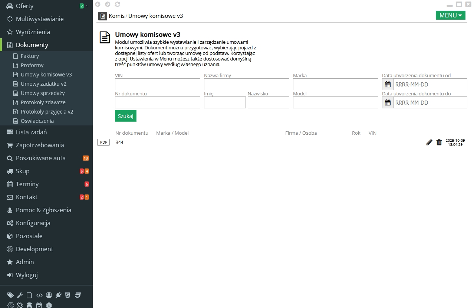
Task: Click the user profile circle icon
Action: click(x=49, y=295)
